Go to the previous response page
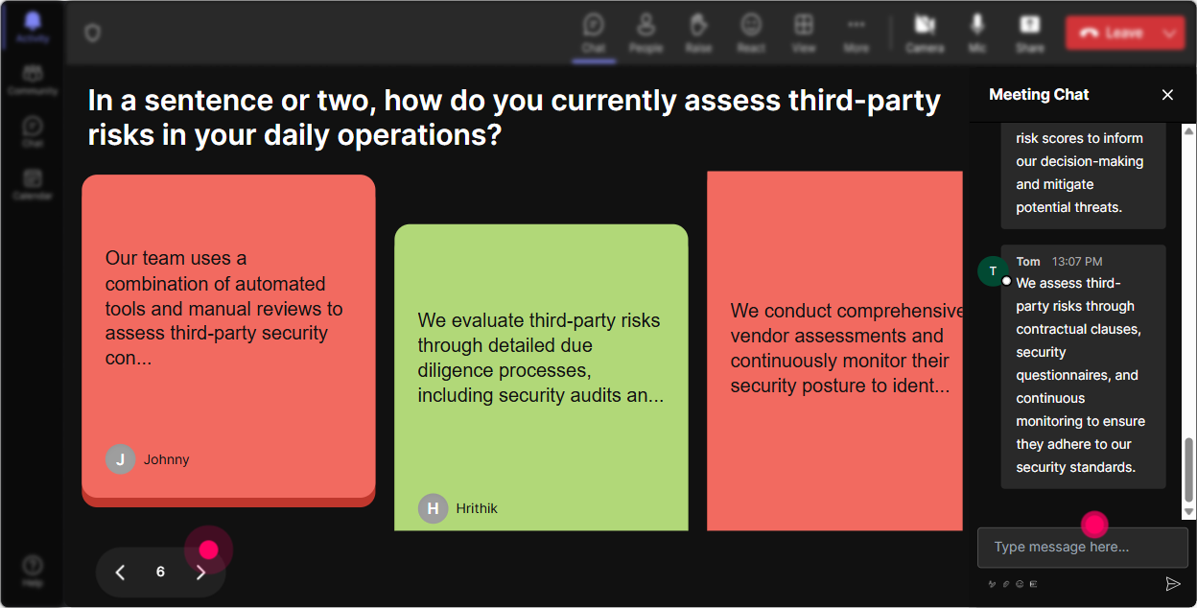 120,572
